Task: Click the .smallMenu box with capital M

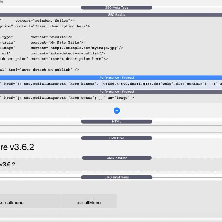Action: [89, 201]
